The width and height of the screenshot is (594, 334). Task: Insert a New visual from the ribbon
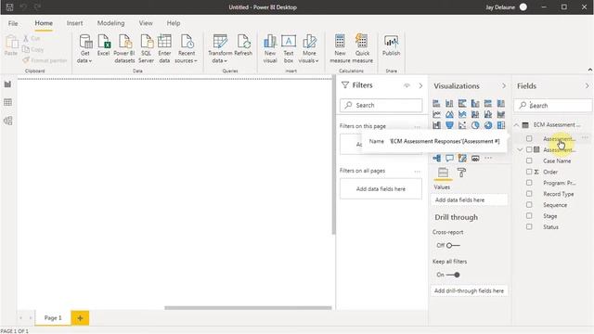[x=270, y=49]
